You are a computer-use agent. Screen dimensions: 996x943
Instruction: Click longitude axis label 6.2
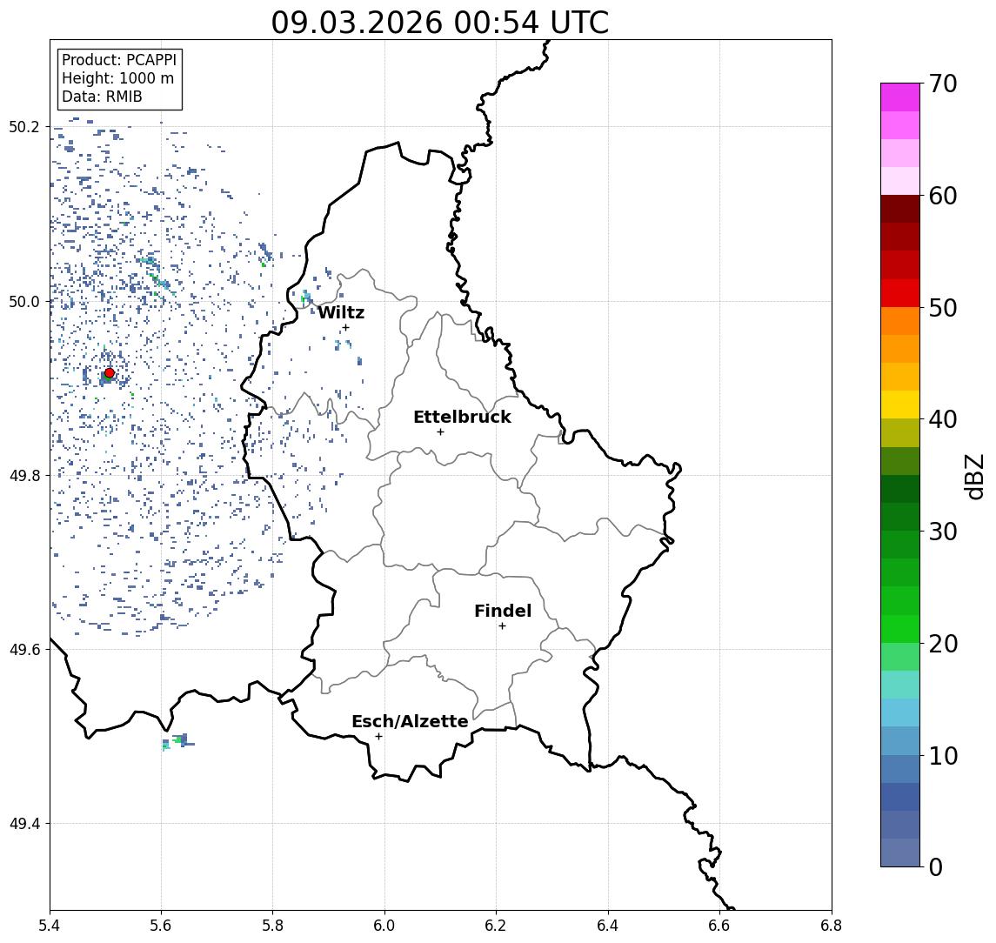click(496, 926)
